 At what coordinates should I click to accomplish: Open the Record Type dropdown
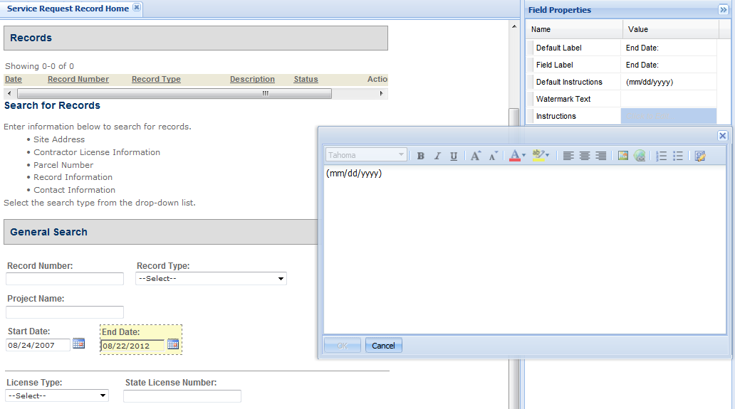[211, 279]
